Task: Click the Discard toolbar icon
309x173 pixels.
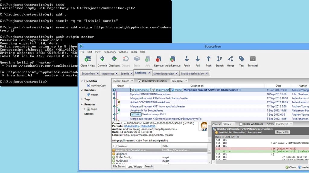Action: [126, 59]
